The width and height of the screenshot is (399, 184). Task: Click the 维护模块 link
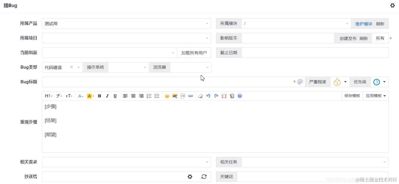364,24
